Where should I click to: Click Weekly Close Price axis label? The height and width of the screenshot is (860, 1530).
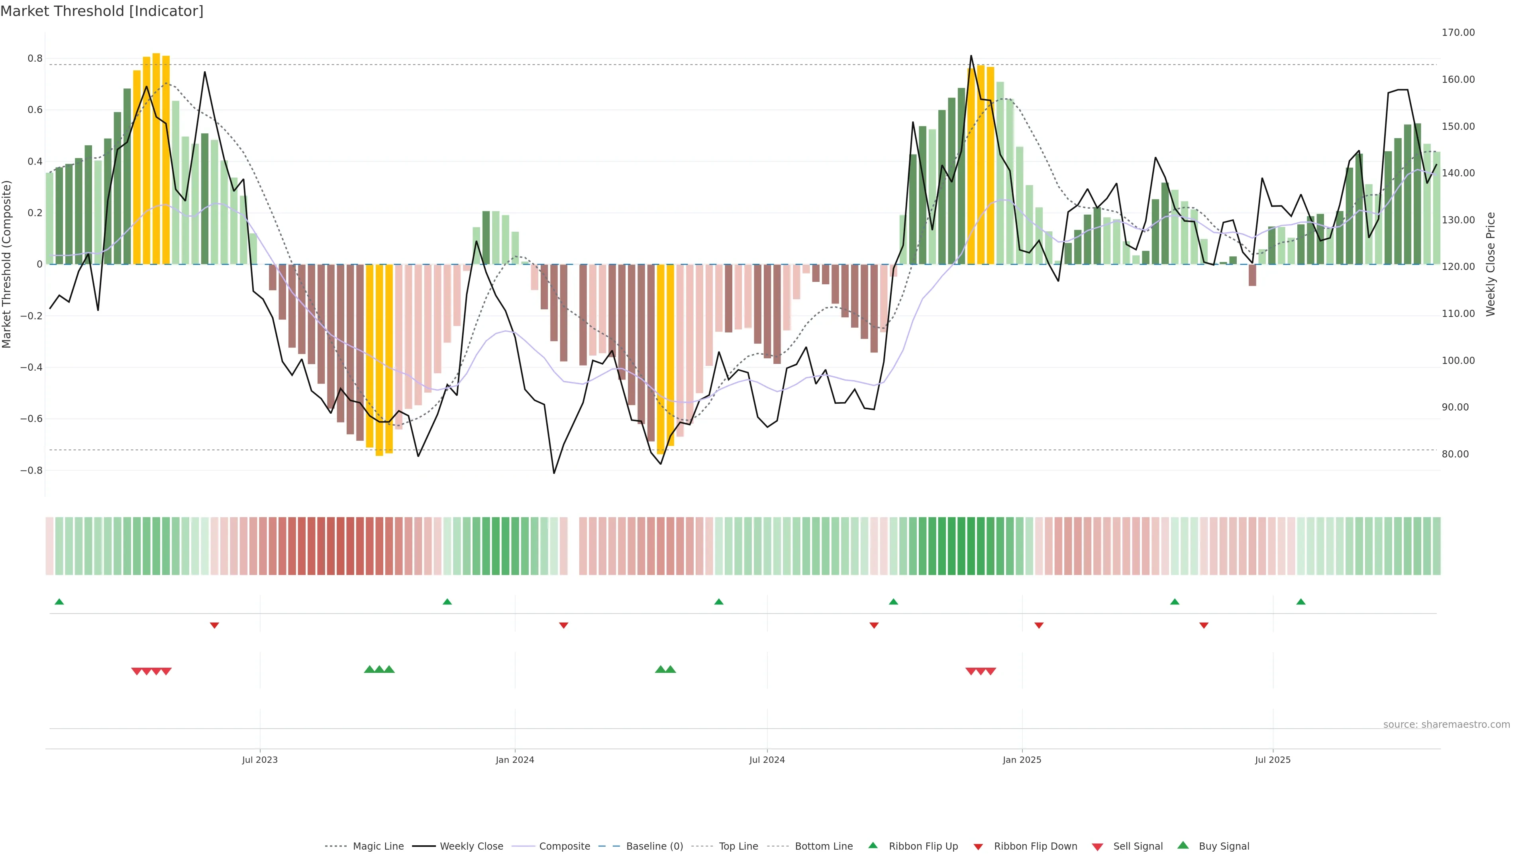point(1490,264)
